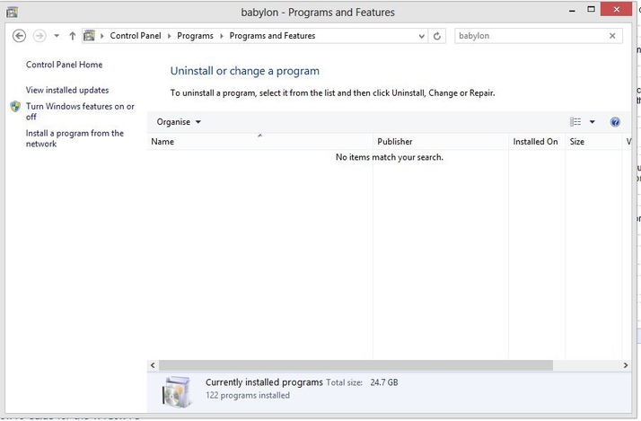Screen dimensions: 641x421
Task: Click the Forward navigation arrow
Action: tap(40, 36)
